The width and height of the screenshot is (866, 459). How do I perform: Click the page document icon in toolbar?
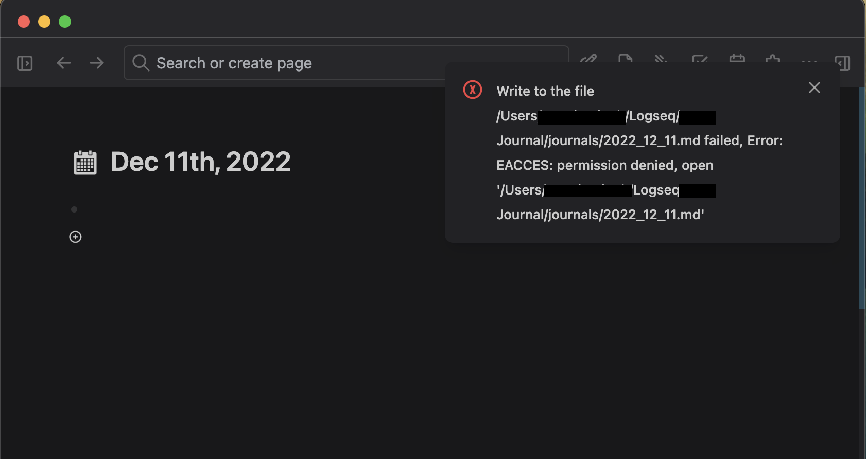click(x=625, y=58)
